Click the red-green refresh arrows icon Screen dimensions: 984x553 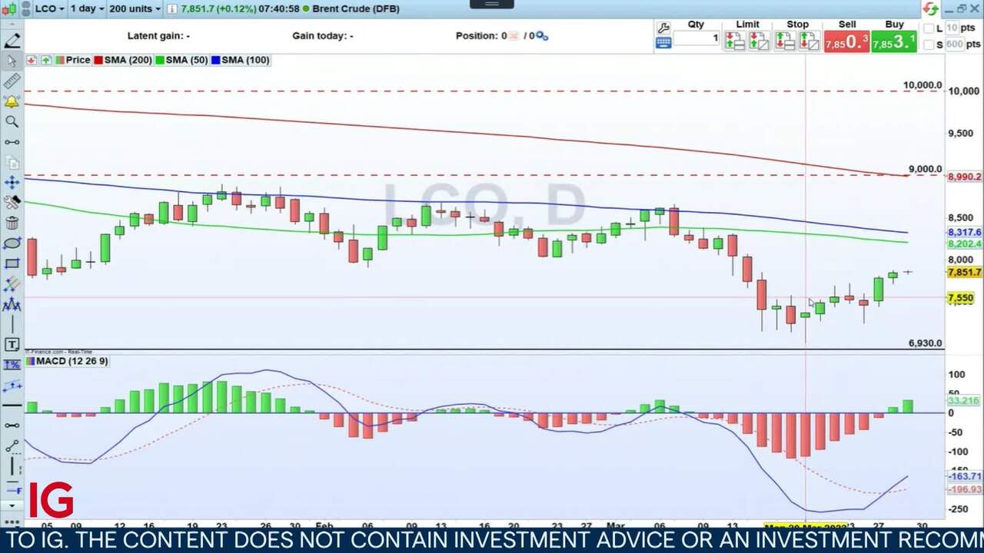931,8
